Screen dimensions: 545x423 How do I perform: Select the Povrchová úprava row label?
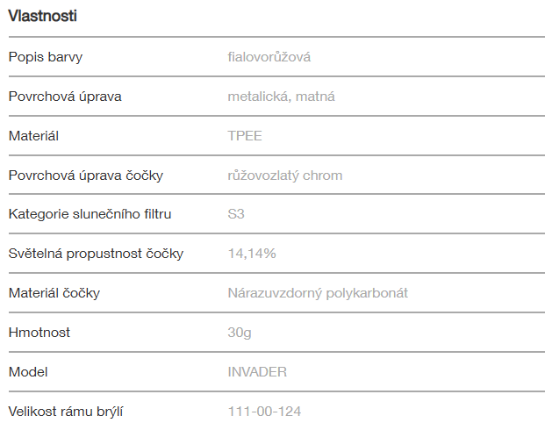click(x=65, y=97)
